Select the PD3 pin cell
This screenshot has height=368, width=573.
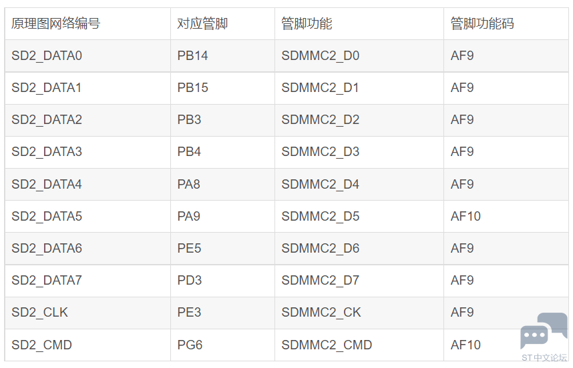(222, 281)
